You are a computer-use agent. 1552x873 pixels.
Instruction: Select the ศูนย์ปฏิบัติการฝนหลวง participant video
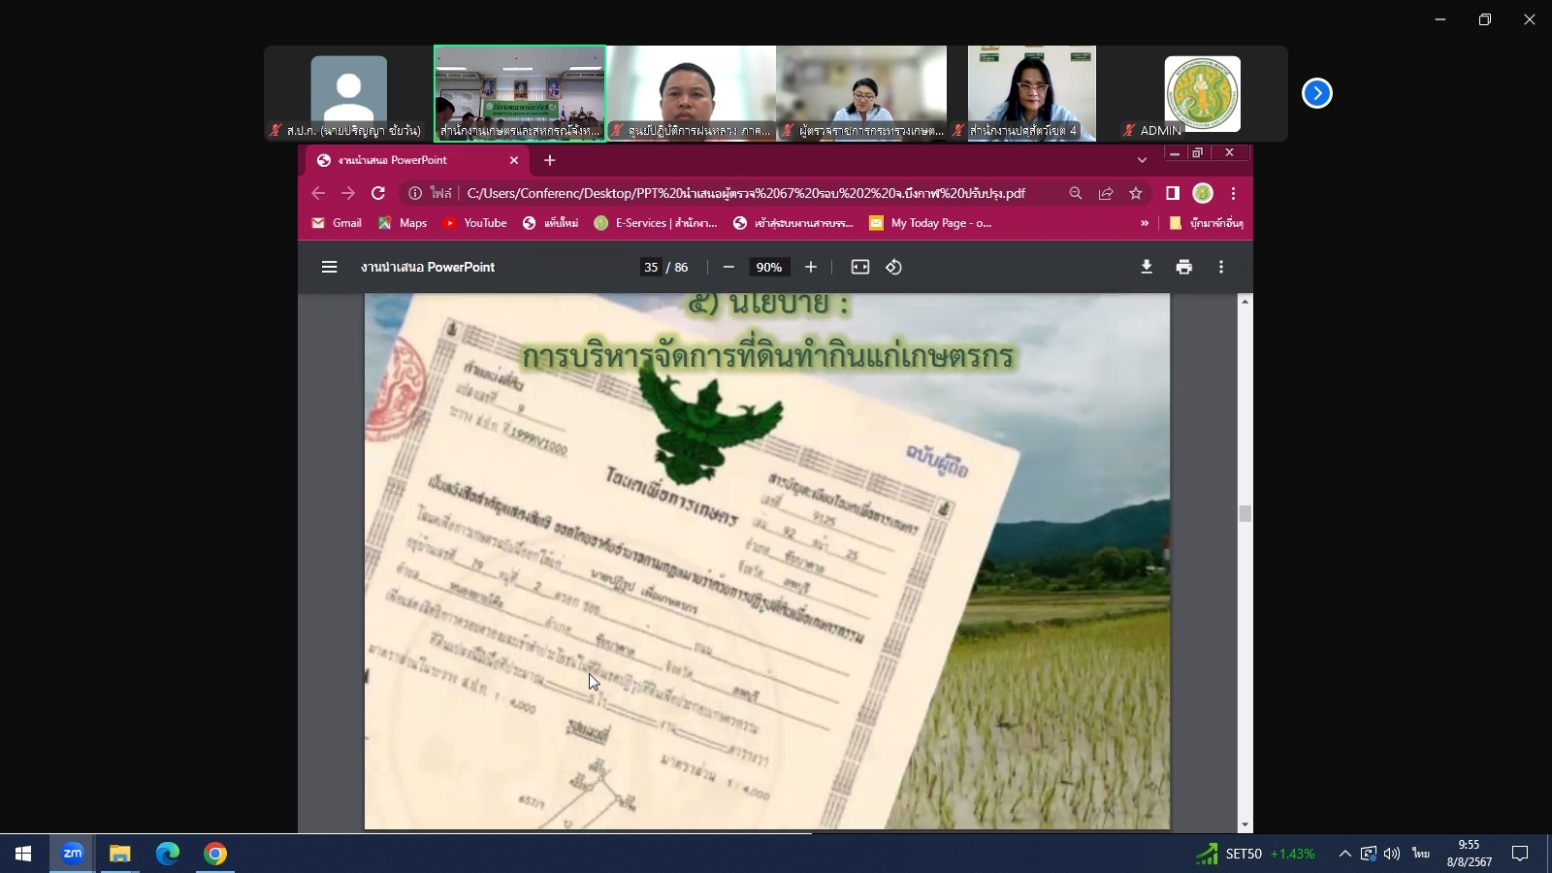click(692, 93)
